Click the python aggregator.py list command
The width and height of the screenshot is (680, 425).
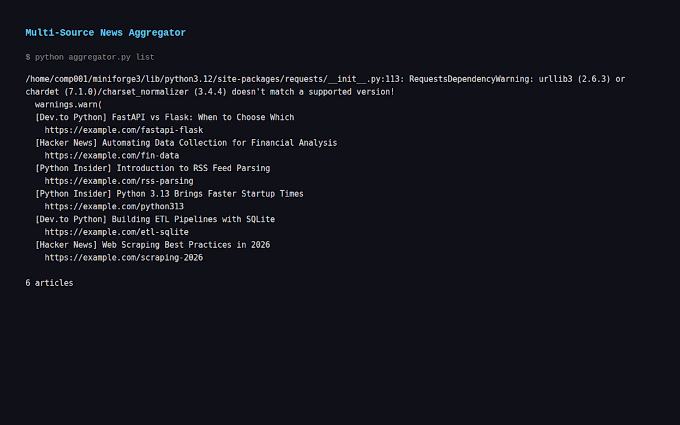pos(90,57)
